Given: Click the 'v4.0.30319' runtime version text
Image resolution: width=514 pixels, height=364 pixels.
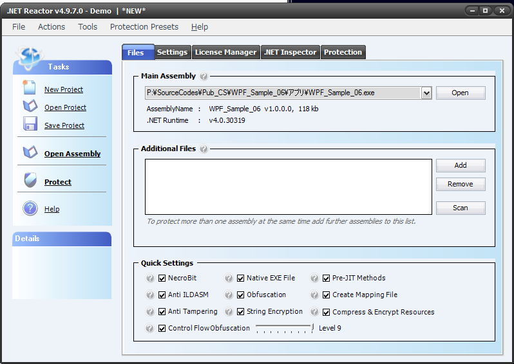Looking at the screenshot, I should (227, 120).
